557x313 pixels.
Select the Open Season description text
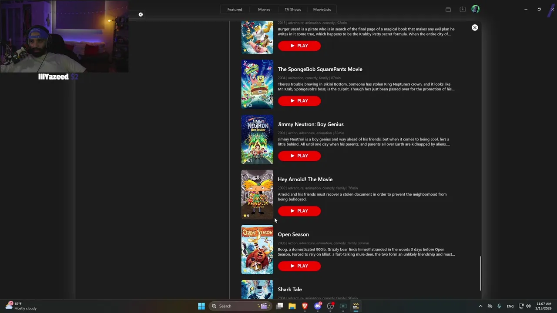coord(366,252)
